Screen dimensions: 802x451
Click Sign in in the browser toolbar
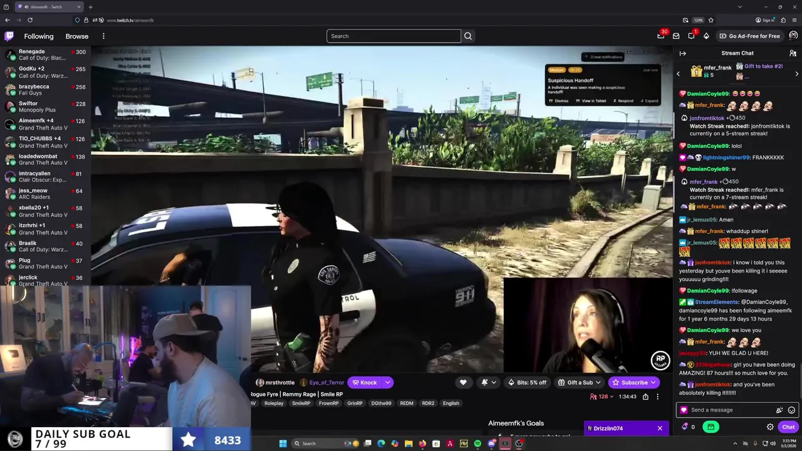click(765, 20)
